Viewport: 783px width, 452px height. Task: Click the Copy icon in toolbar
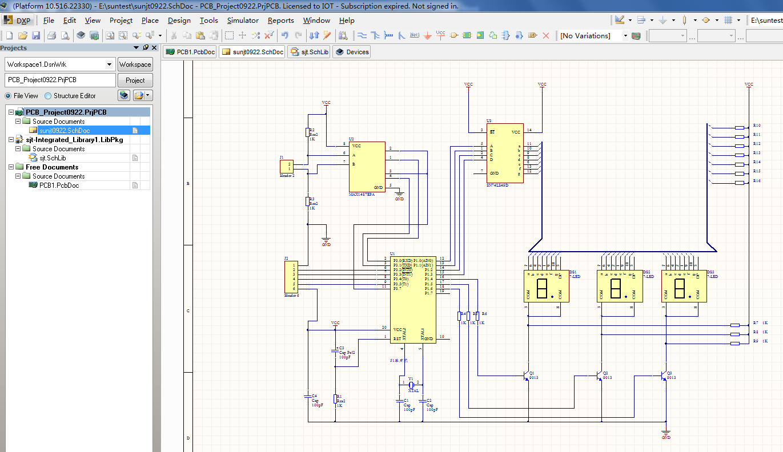187,35
